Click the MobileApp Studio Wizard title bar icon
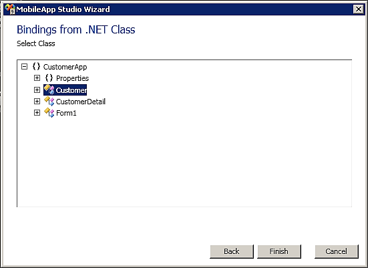This screenshot has width=368, height=268. pos(10,9)
